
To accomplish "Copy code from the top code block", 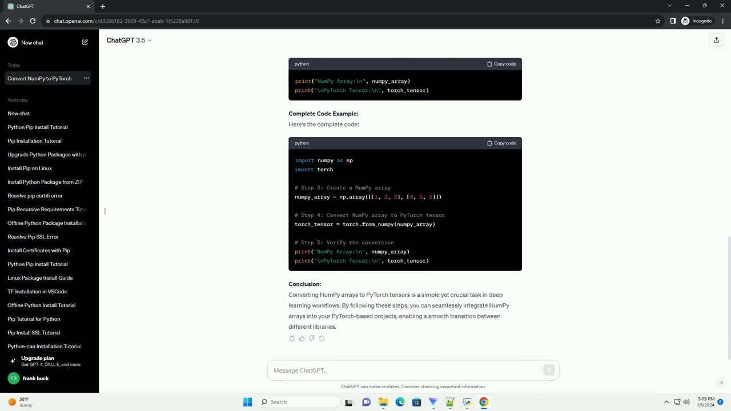I will 501,64.
